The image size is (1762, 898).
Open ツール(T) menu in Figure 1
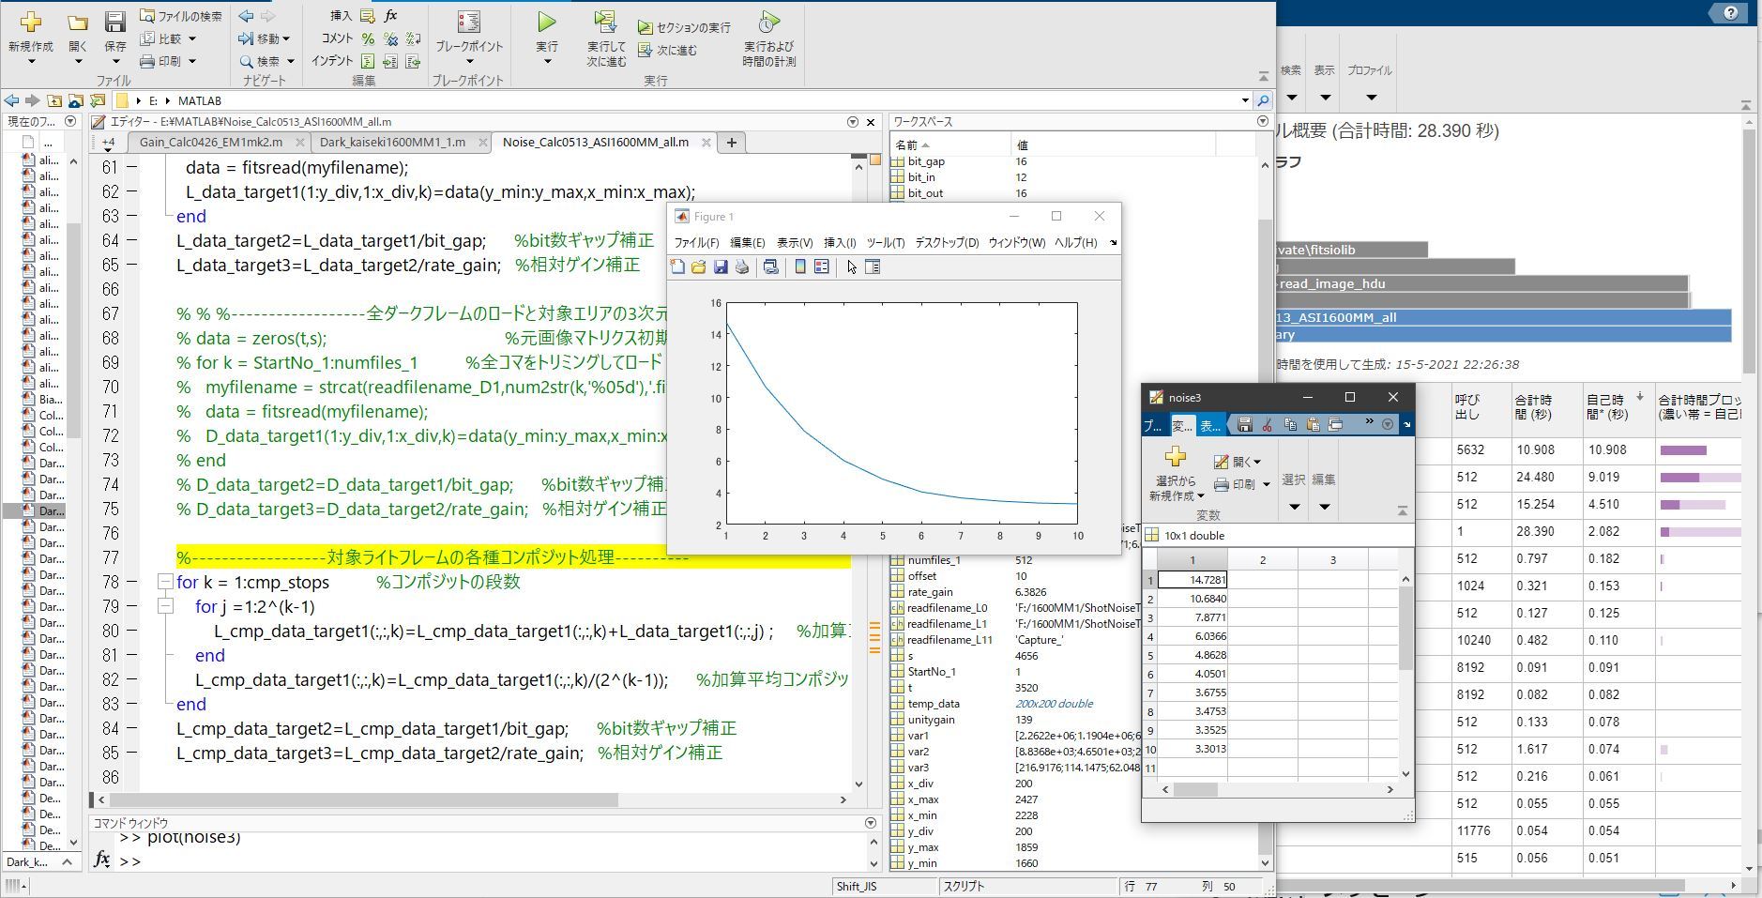pyautogui.click(x=885, y=242)
